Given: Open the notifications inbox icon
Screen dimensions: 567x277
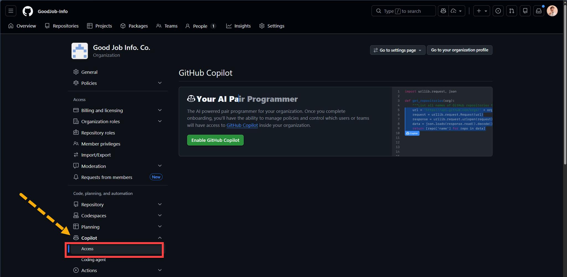Looking at the screenshot, I should (538, 11).
